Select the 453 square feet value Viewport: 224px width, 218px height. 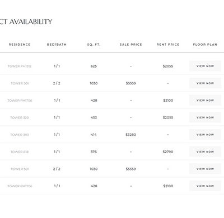pos(94,117)
